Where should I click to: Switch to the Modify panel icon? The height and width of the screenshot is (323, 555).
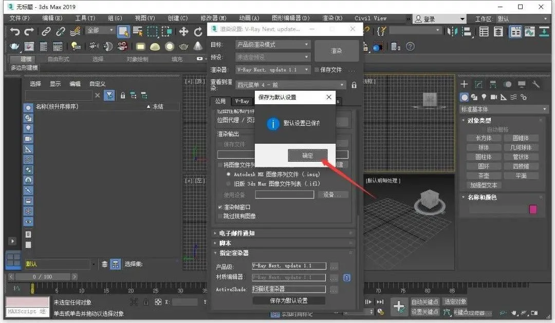(478, 84)
